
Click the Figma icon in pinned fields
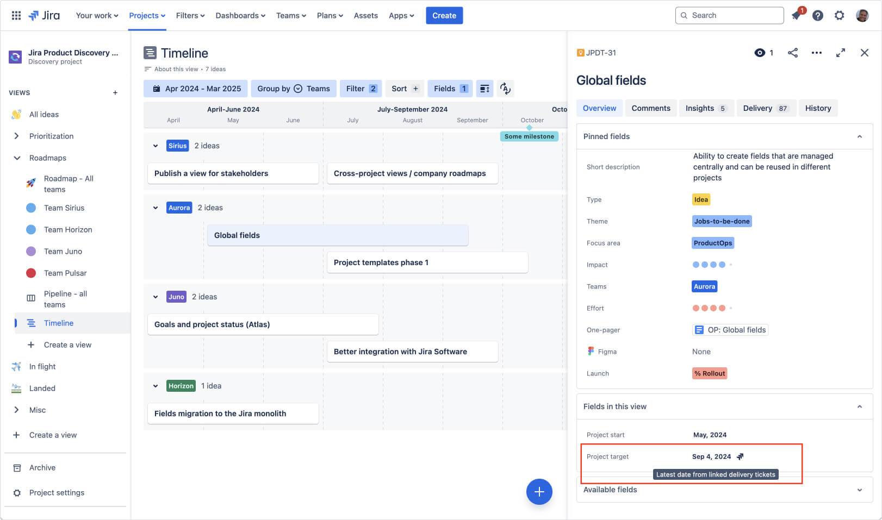(x=591, y=352)
